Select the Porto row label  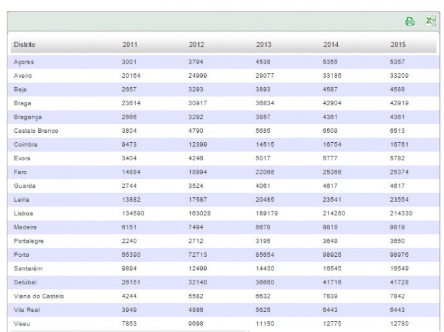pos(21,255)
